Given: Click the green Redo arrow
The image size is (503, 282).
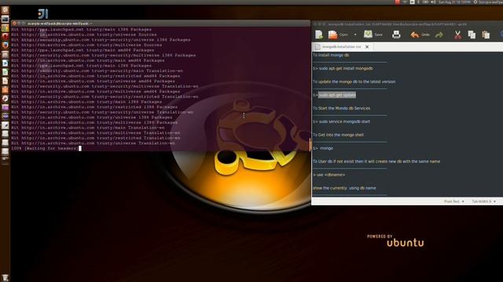Looking at the screenshot, I should [439, 34].
